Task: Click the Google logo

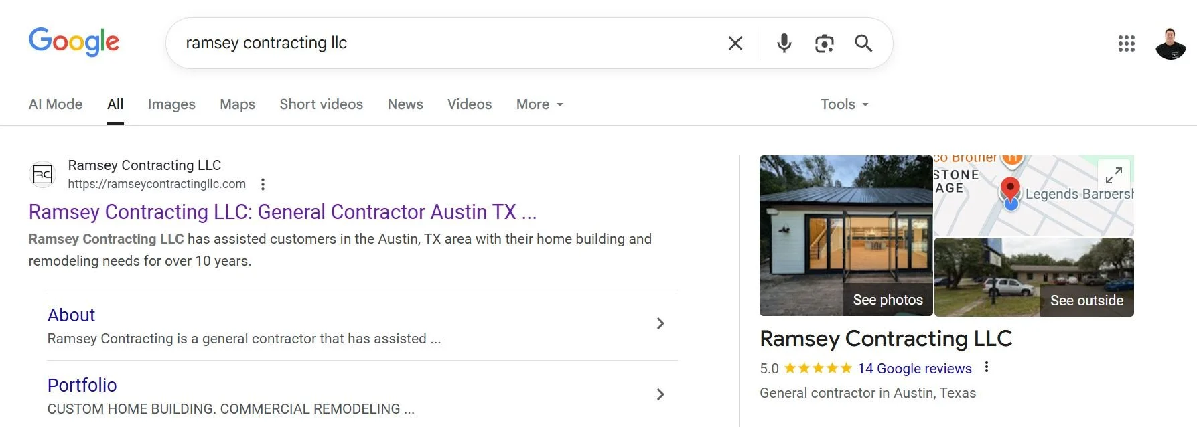Action: [x=74, y=42]
